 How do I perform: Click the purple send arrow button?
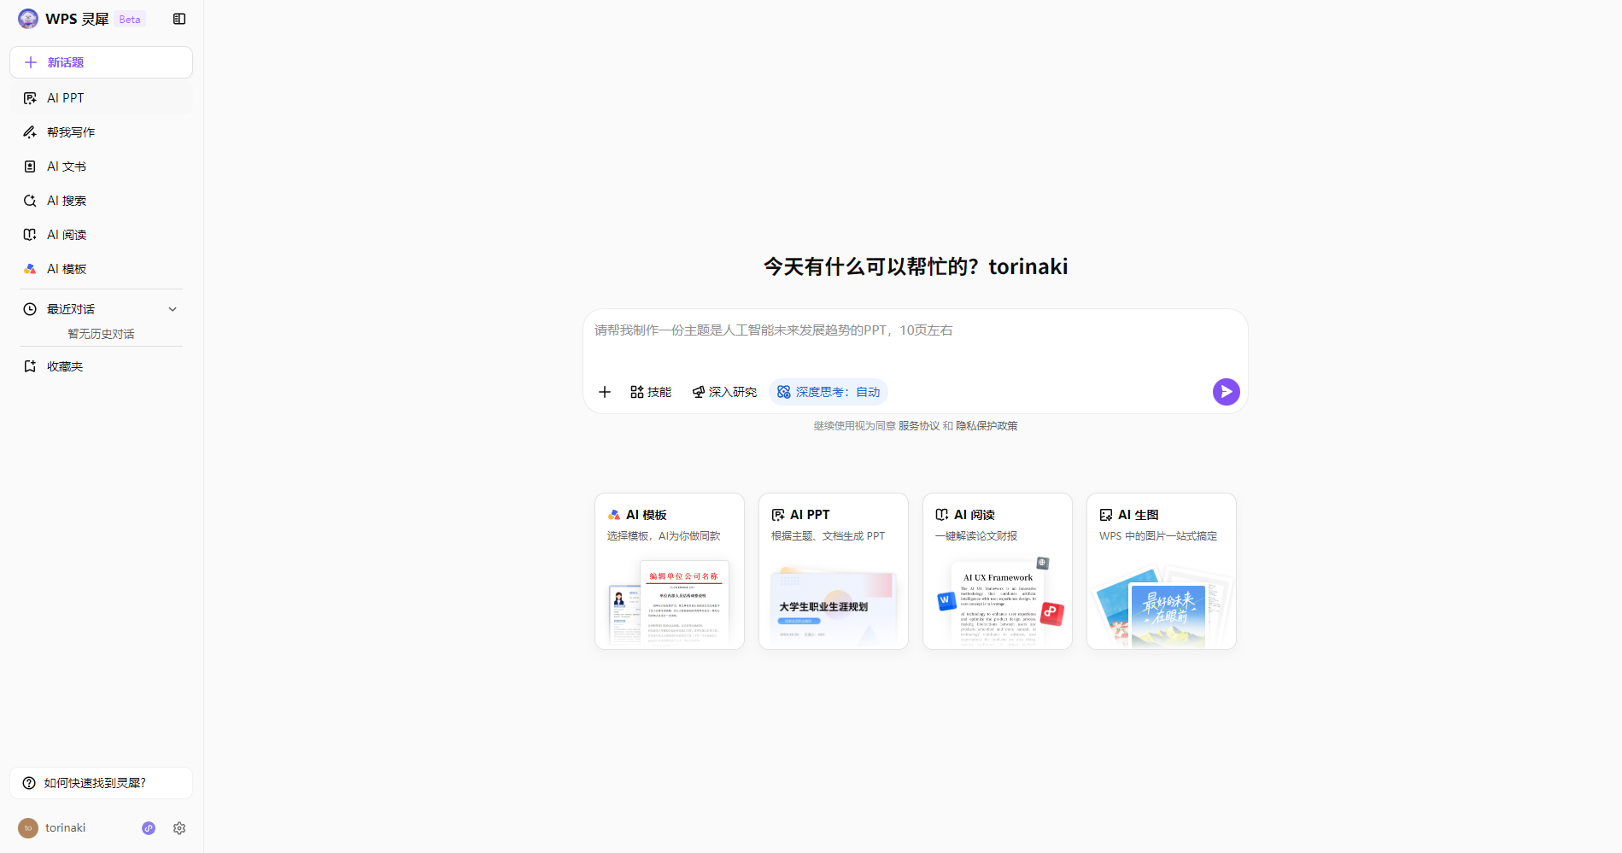pos(1226,392)
